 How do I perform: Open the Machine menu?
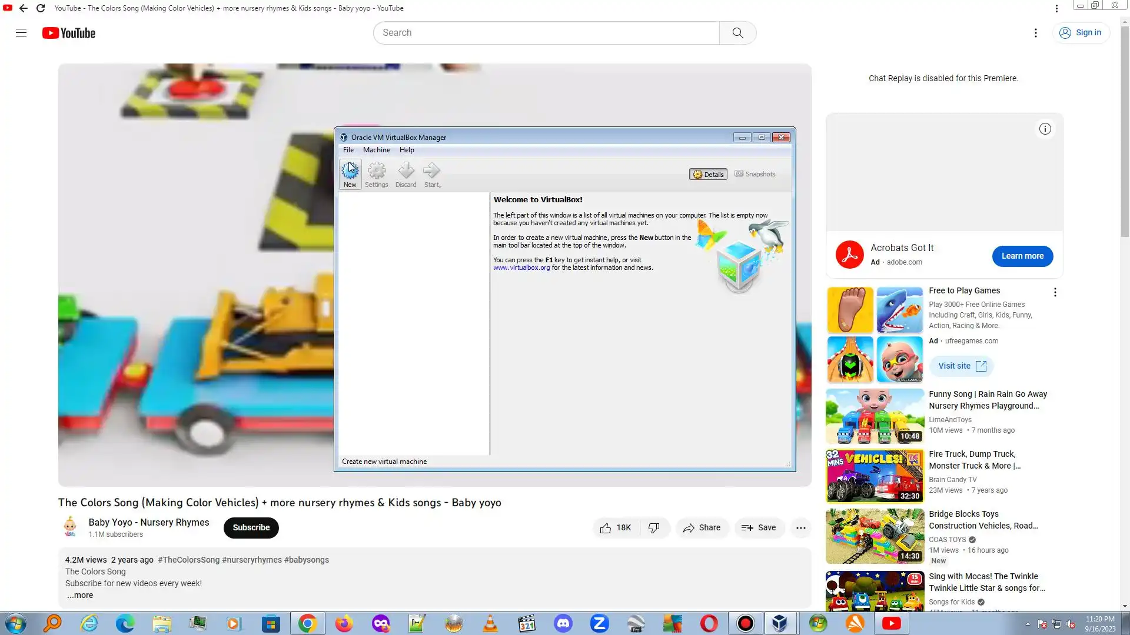pos(376,150)
